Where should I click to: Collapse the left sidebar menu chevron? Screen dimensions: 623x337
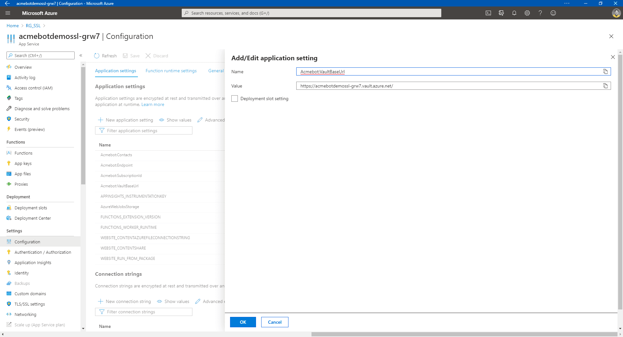pyautogui.click(x=81, y=55)
